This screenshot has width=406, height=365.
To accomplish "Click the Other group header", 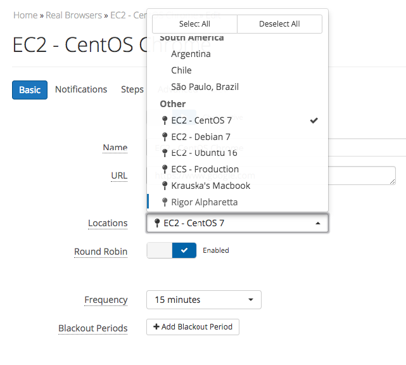I will coord(173,104).
